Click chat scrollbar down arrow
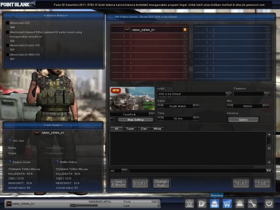280x210 pixels. (x=269, y=162)
